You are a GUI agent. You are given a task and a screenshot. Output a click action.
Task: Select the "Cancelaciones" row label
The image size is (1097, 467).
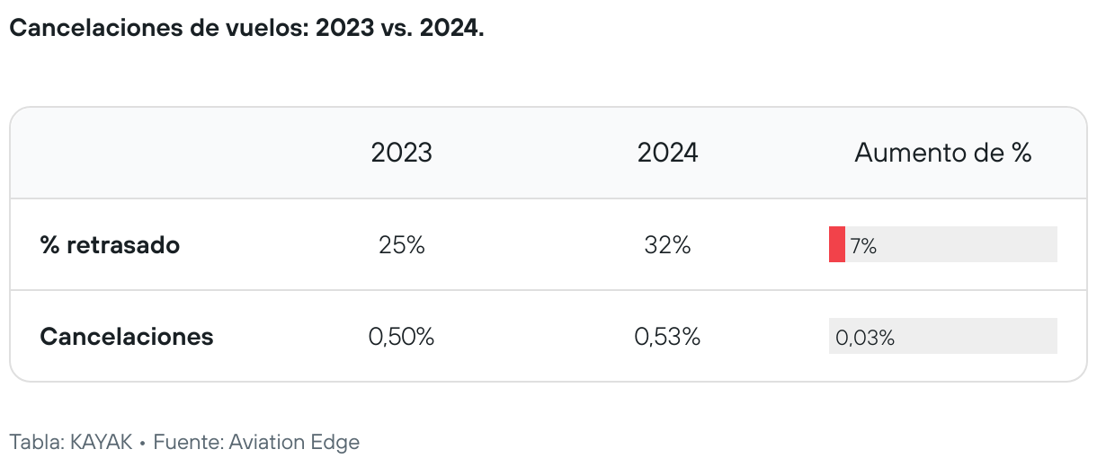click(127, 337)
